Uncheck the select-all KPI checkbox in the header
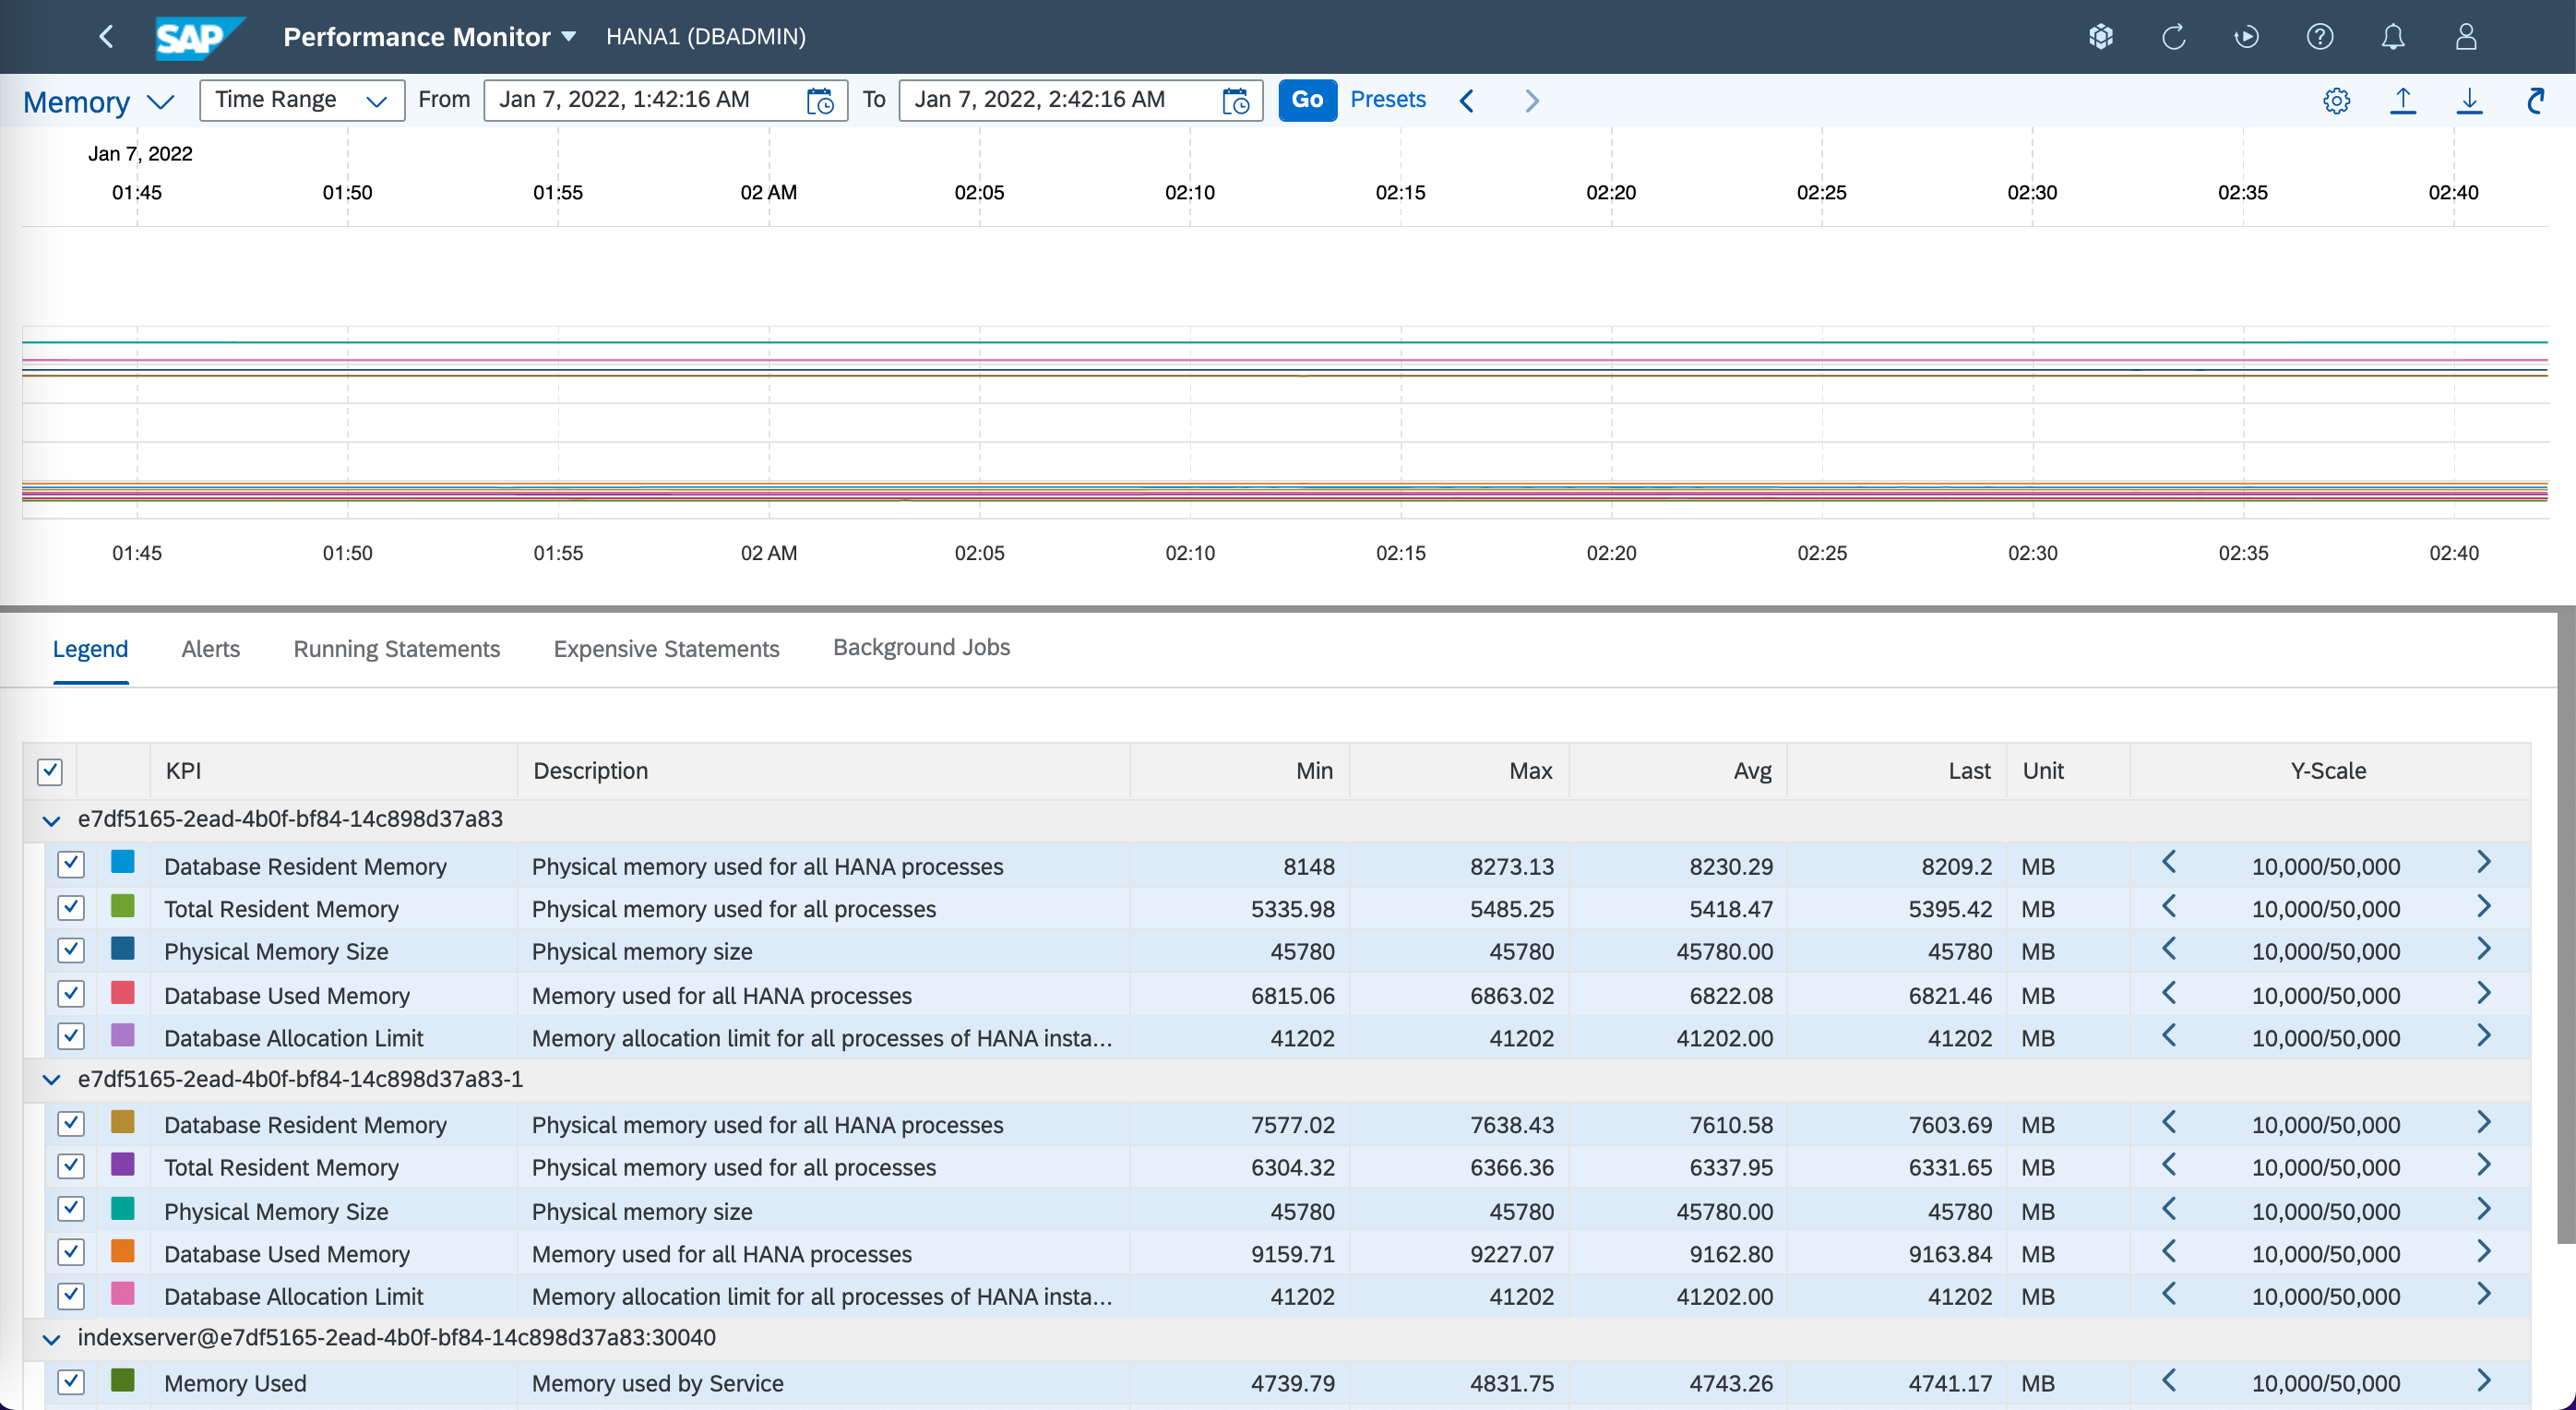2576x1410 pixels. pos(50,771)
